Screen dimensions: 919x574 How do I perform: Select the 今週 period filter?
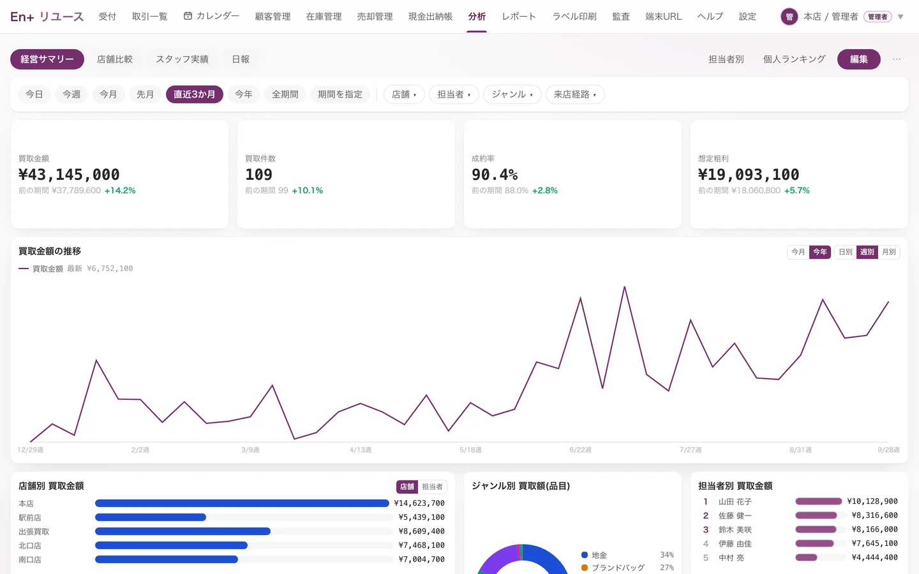pos(71,94)
